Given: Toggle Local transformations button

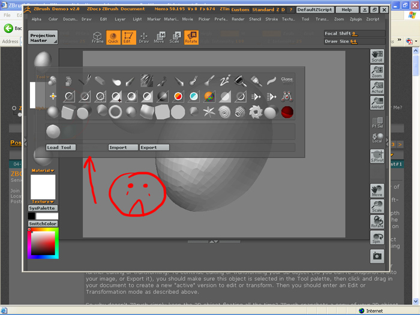Looking at the screenshot, I should (x=377, y=138).
